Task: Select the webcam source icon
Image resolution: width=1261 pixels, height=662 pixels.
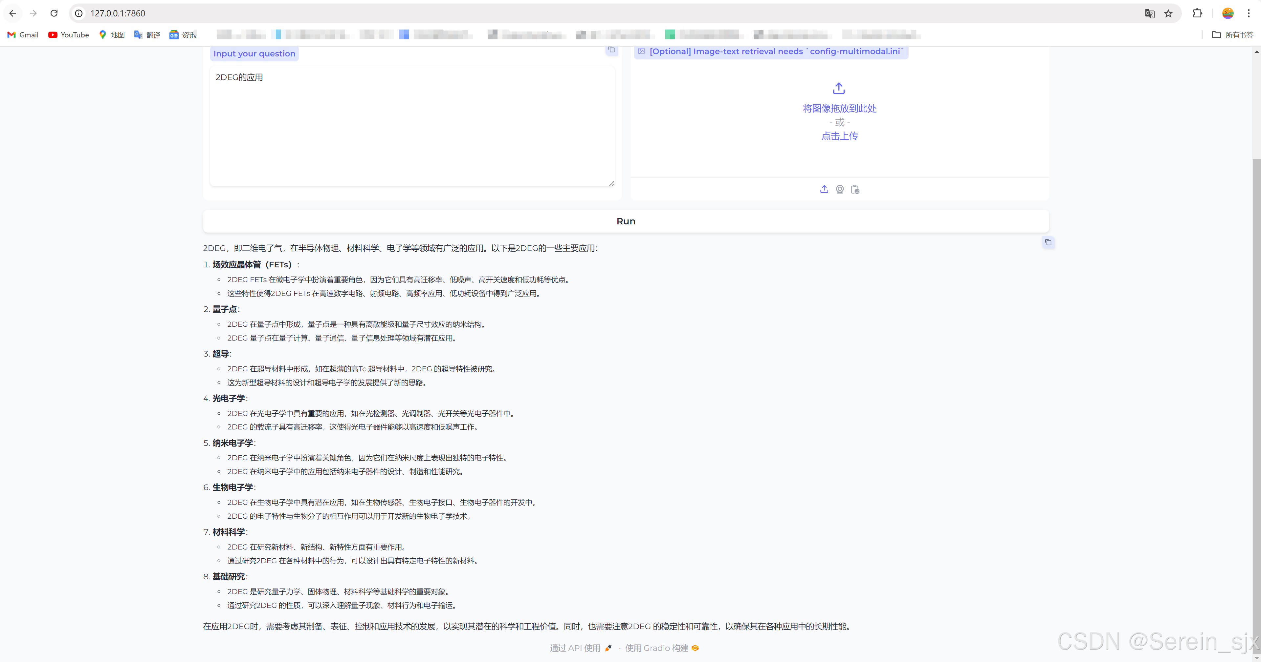Action: (840, 189)
